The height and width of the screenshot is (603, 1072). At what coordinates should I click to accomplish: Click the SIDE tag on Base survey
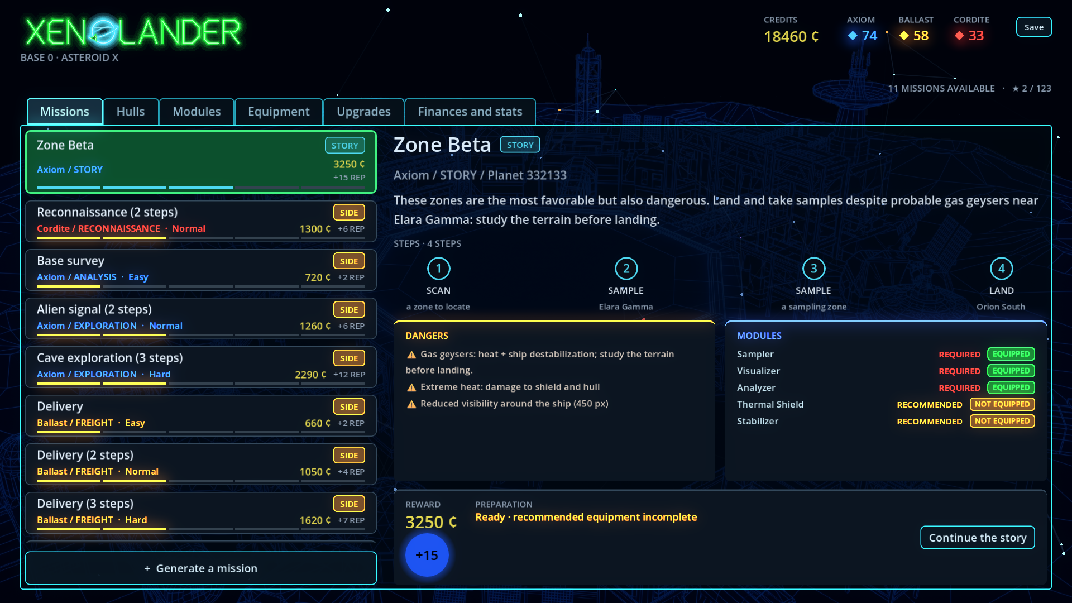coord(349,261)
